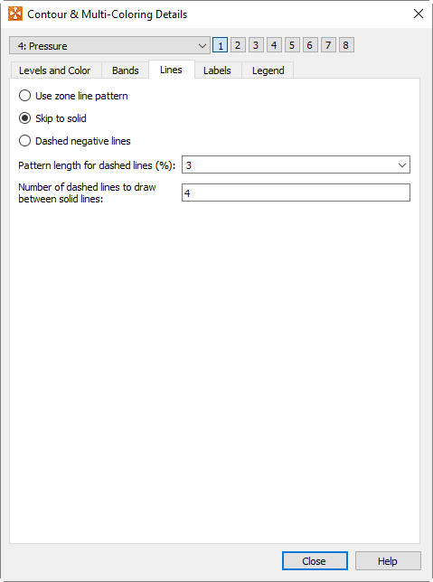Click the Help button
This screenshot has height=582, width=433.
point(388,561)
